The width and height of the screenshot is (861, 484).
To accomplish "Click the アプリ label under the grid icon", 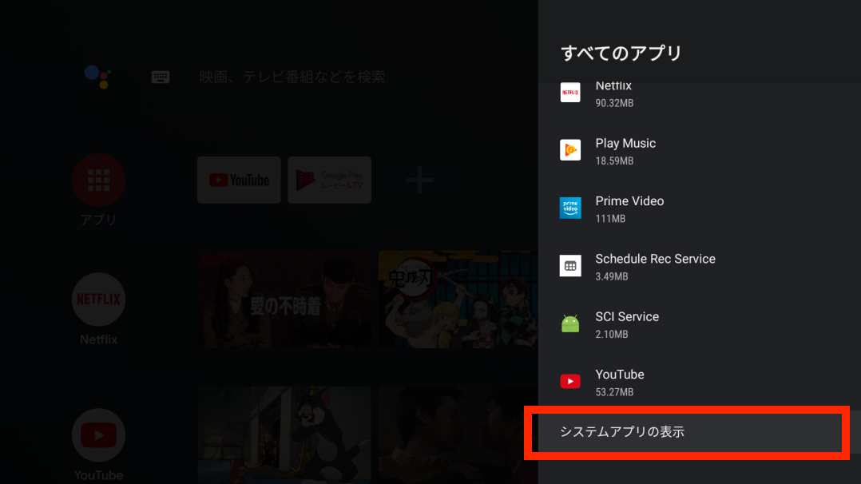I will (99, 220).
